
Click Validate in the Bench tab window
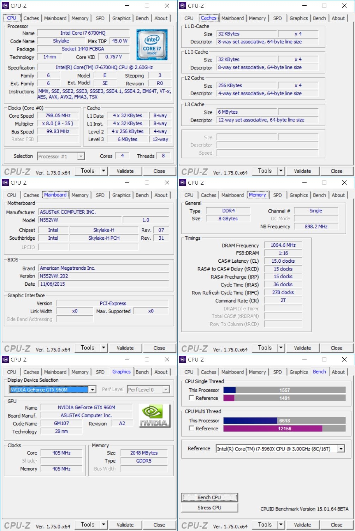302,525
